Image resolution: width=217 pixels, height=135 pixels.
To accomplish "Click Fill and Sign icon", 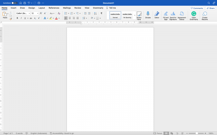I will [166, 16].
